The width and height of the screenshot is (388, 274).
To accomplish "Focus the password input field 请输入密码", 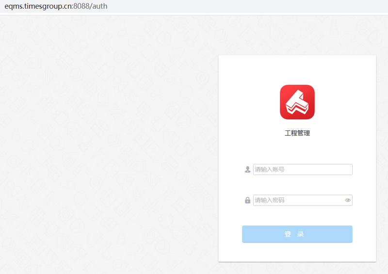I will [303, 200].
